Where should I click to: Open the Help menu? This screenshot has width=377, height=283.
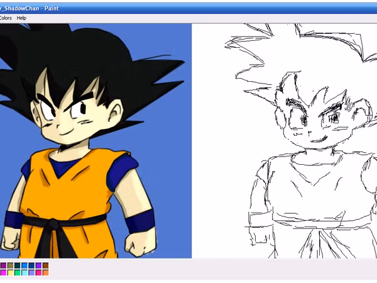(21, 18)
